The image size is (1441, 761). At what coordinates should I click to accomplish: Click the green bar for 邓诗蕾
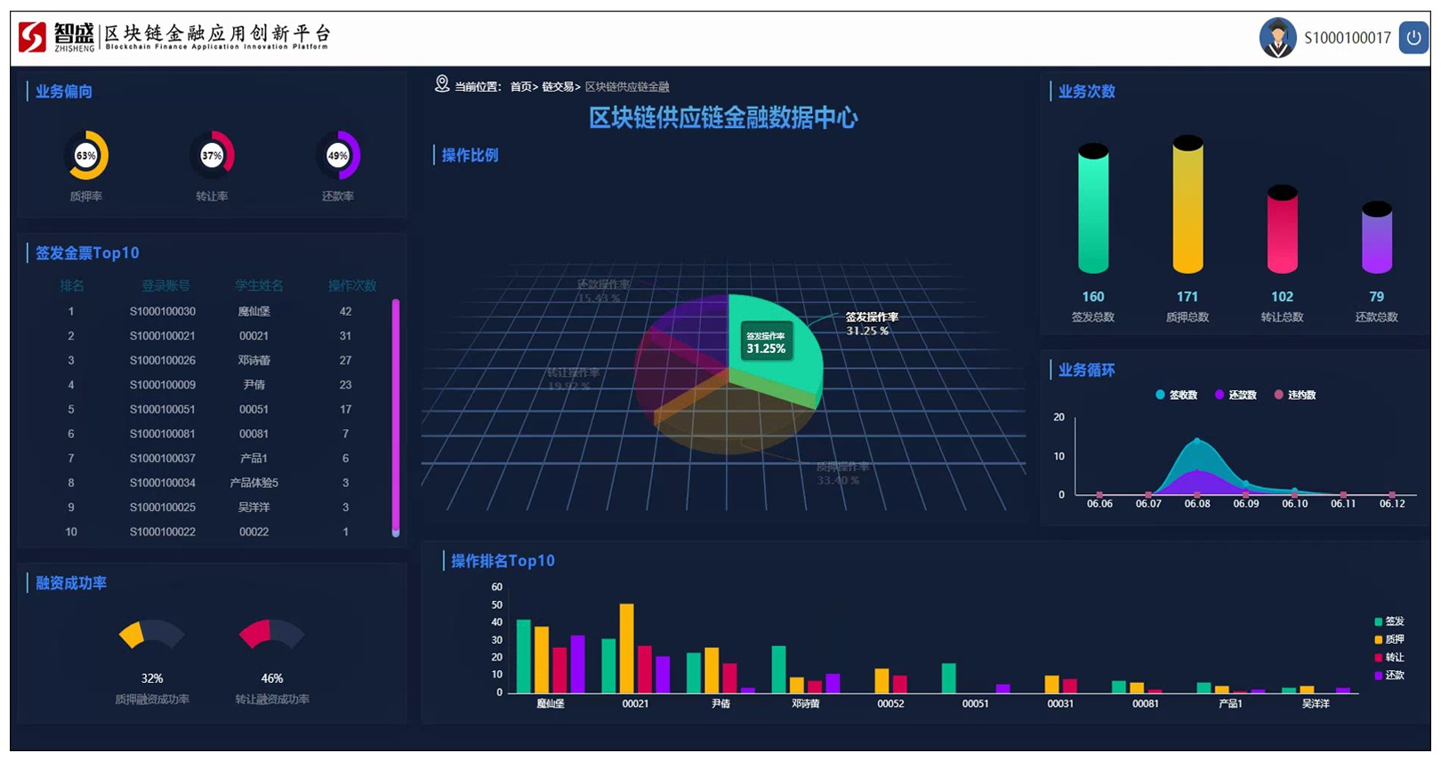point(778,669)
